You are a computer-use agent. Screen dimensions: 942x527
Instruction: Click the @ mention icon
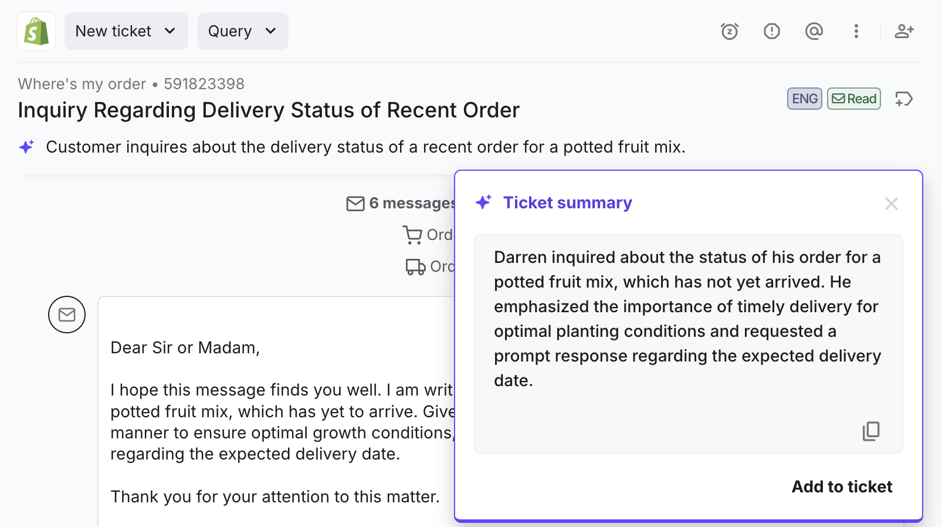pyautogui.click(x=814, y=31)
